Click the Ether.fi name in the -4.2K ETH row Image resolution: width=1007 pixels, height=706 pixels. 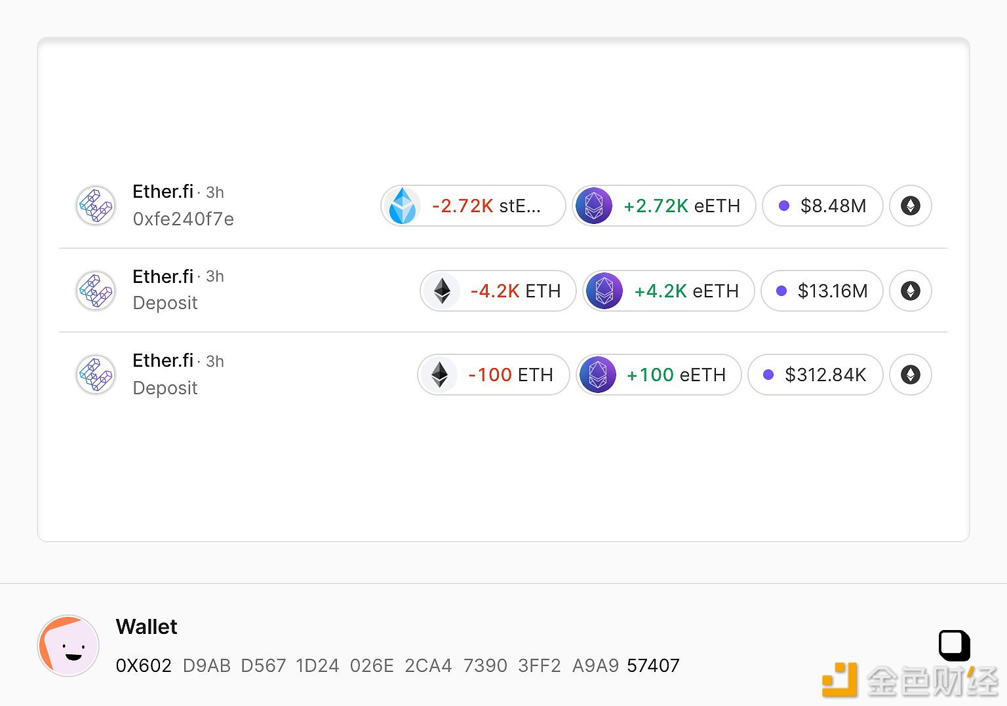coord(163,276)
